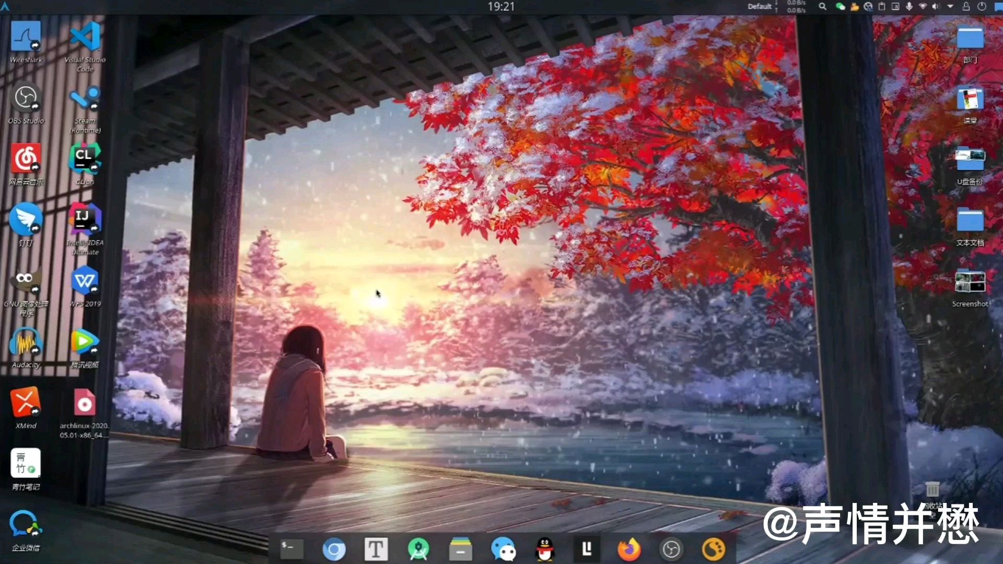Toggle the microphone tray icon

pos(909,6)
